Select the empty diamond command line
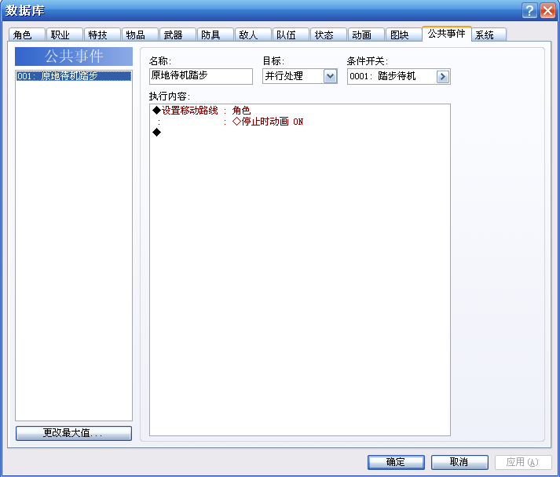The width and height of the screenshot is (560, 477). pos(157,133)
